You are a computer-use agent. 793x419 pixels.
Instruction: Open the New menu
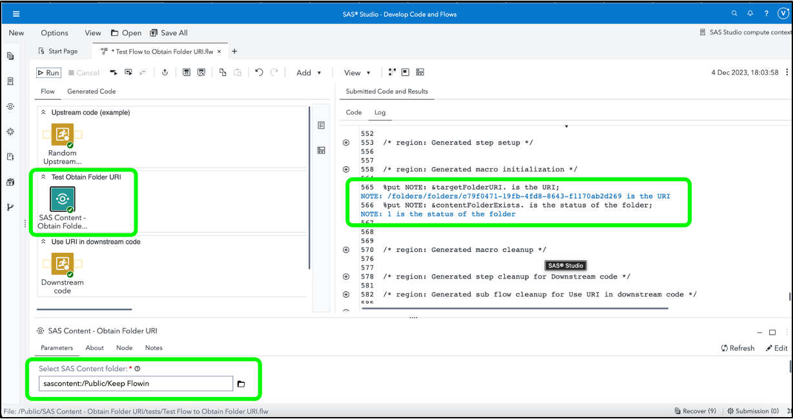[16, 33]
